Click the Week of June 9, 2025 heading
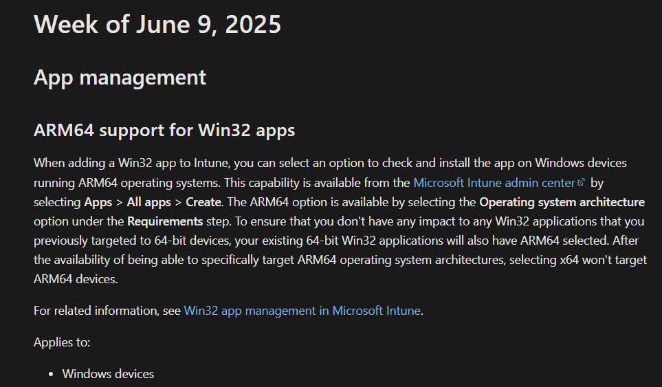This screenshot has height=387, width=662. click(x=157, y=24)
